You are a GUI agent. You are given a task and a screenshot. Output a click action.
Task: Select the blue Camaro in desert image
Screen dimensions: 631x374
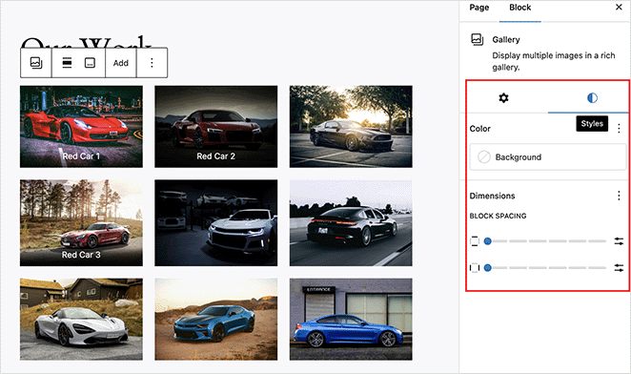pyautogui.click(x=216, y=320)
